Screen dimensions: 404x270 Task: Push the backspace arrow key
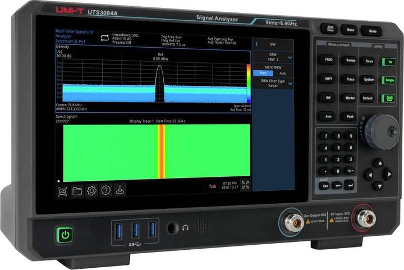coord(337,185)
